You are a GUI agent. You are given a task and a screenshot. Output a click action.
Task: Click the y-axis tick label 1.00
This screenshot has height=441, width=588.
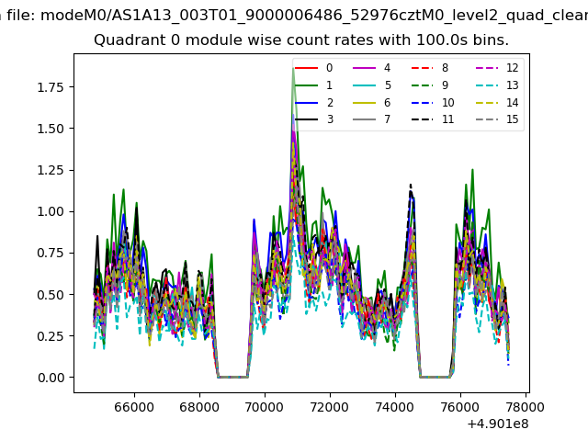(x=51, y=211)
